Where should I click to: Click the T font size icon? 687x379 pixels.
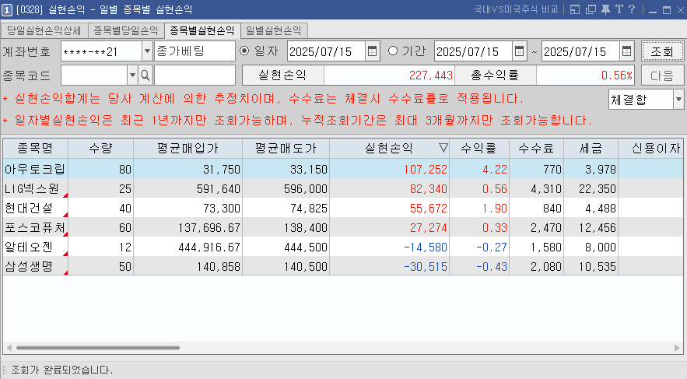pyautogui.click(x=618, y=9)
